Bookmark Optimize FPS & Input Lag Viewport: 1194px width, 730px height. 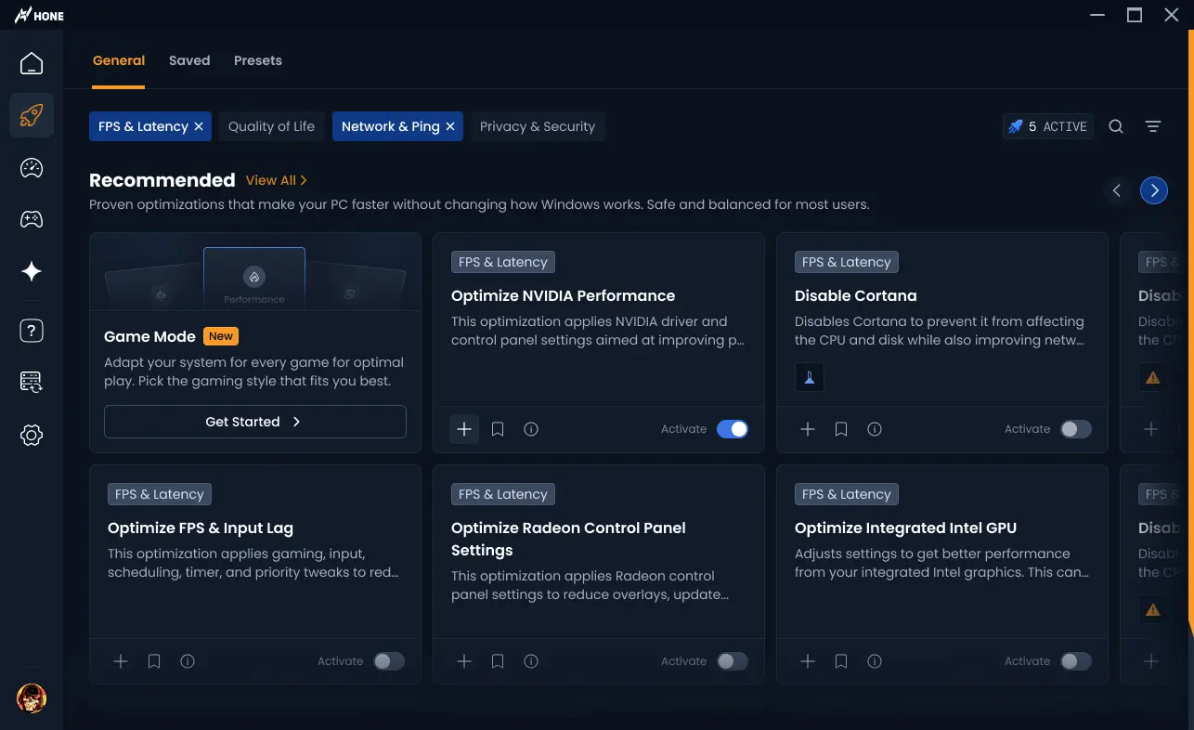pyautogui.click(x=154, y=661)
